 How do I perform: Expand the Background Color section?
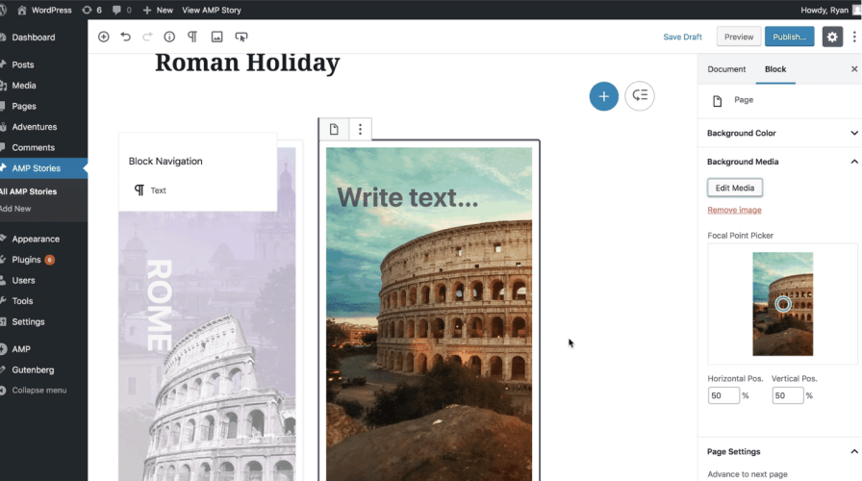coord(853,133)
